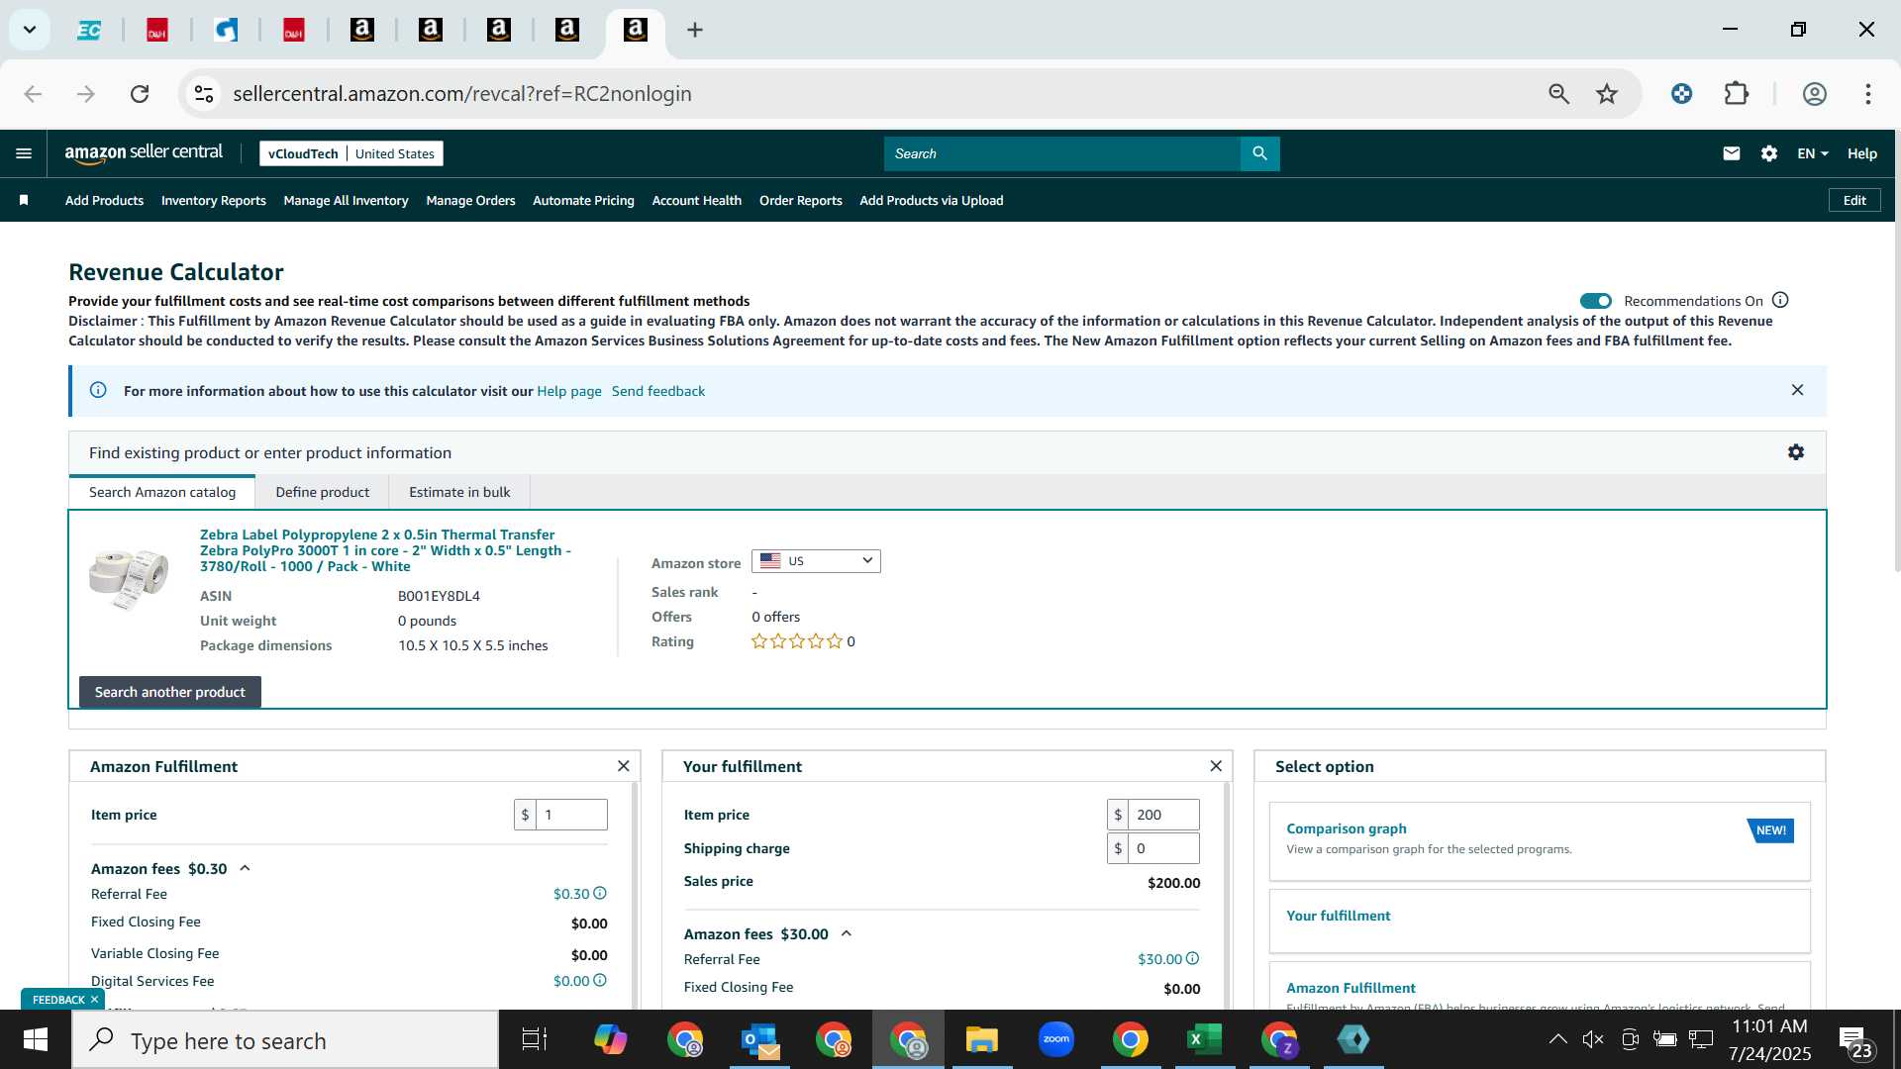The height and width of the screenshot is (1069, 1901).
Task: Switch to Estimate in bulk tab
Action: click(x=459, y=492)
